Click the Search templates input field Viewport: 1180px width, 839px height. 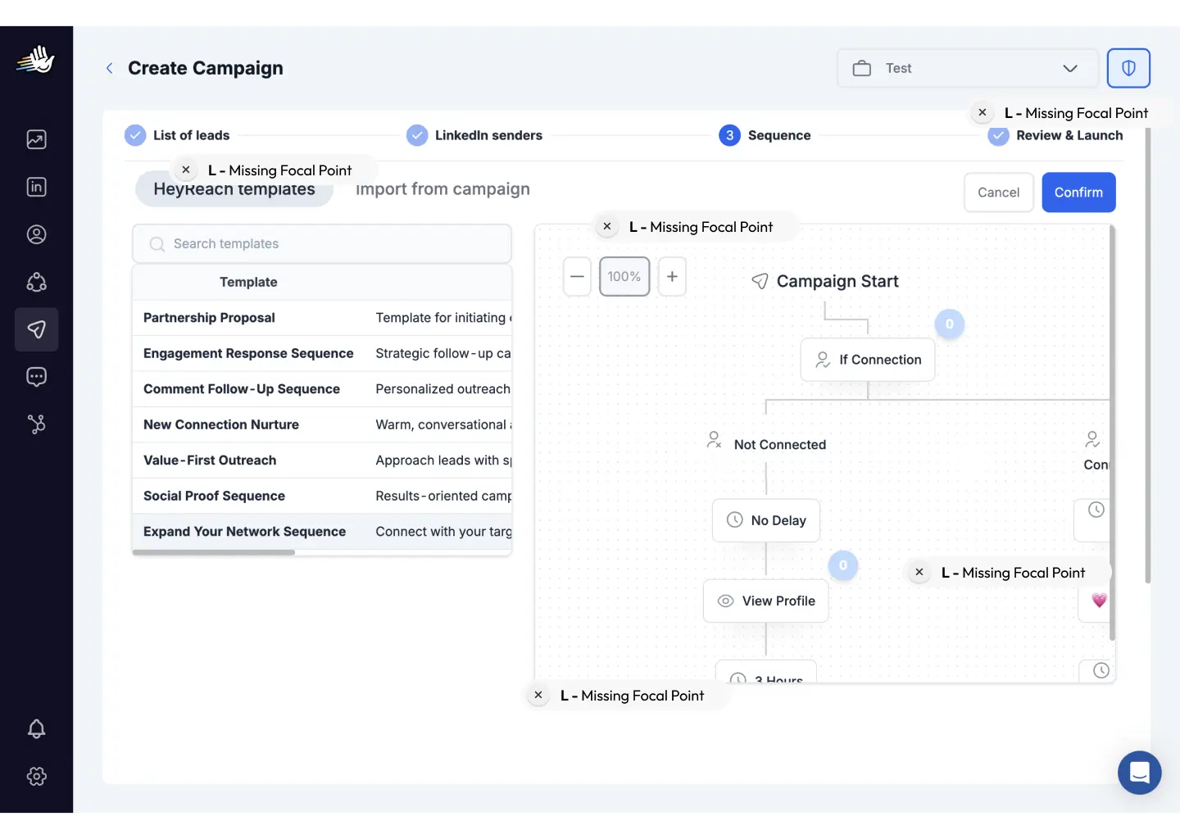click(321, 243)
